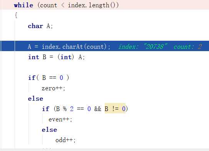Click the 'else' keyword above odd++
Viewport: 209px width, 151px height.
coord(49,130)
